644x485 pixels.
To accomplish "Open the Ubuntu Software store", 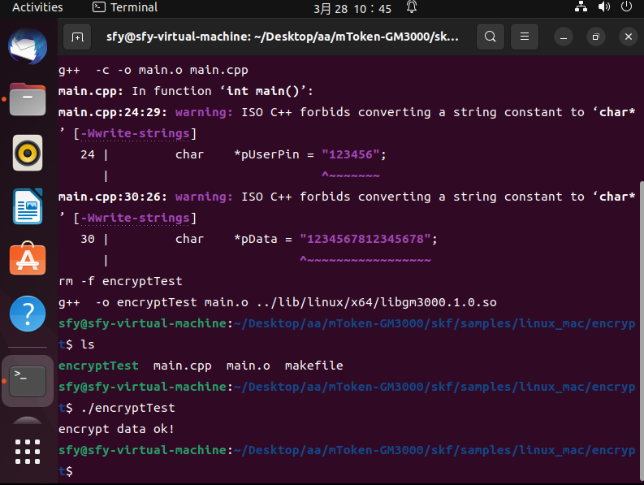I will coord(27,259).
